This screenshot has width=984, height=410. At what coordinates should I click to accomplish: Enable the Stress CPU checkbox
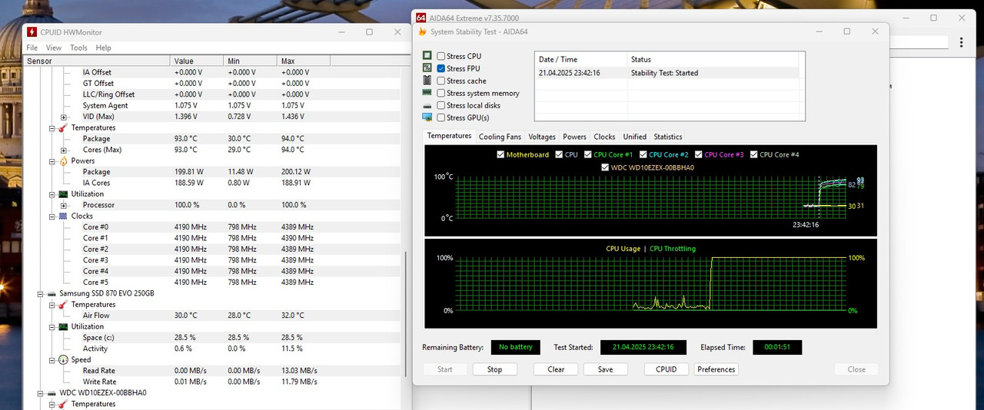click(x=441, y=56)
